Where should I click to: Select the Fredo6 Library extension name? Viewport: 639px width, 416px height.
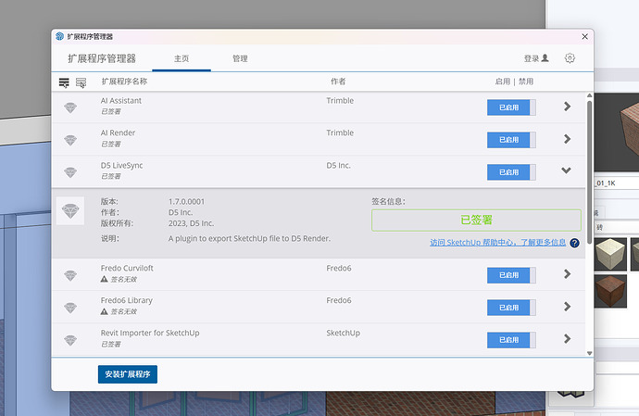pyautogui.click(x=126, y=300)
